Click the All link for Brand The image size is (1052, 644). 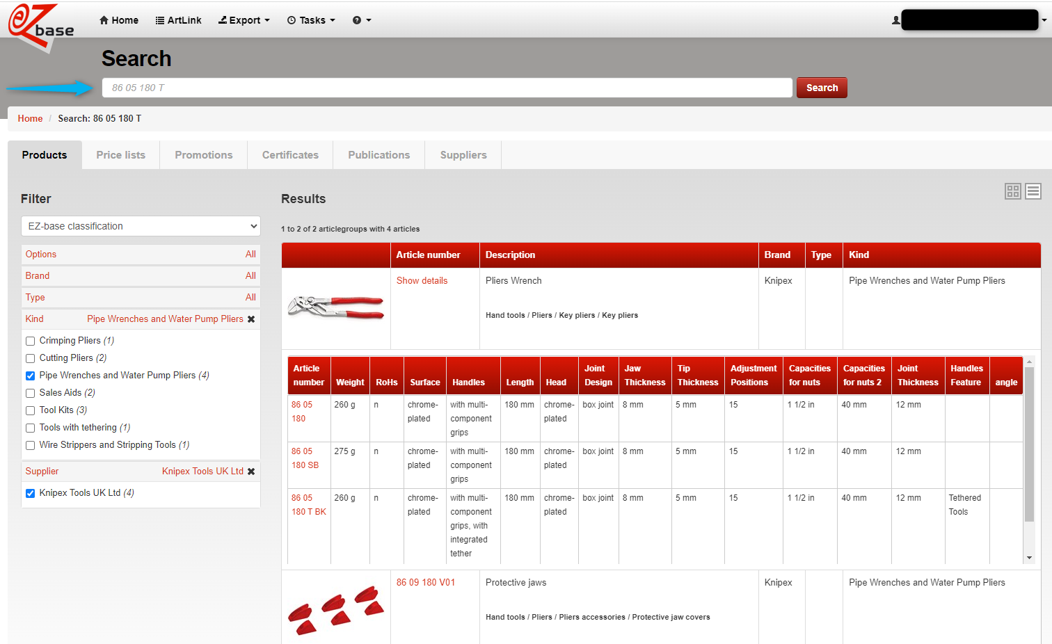(250, 276)
